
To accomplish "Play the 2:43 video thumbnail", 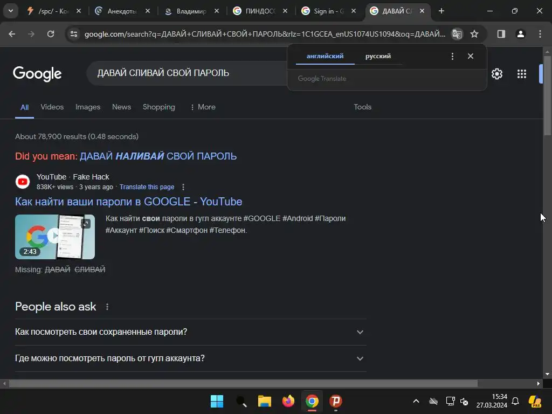I will (x=55, y=237).
